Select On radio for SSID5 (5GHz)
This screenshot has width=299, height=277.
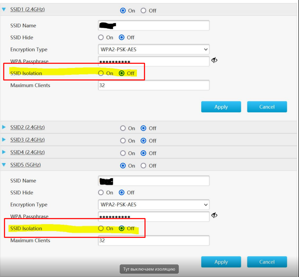click(123, 166)
